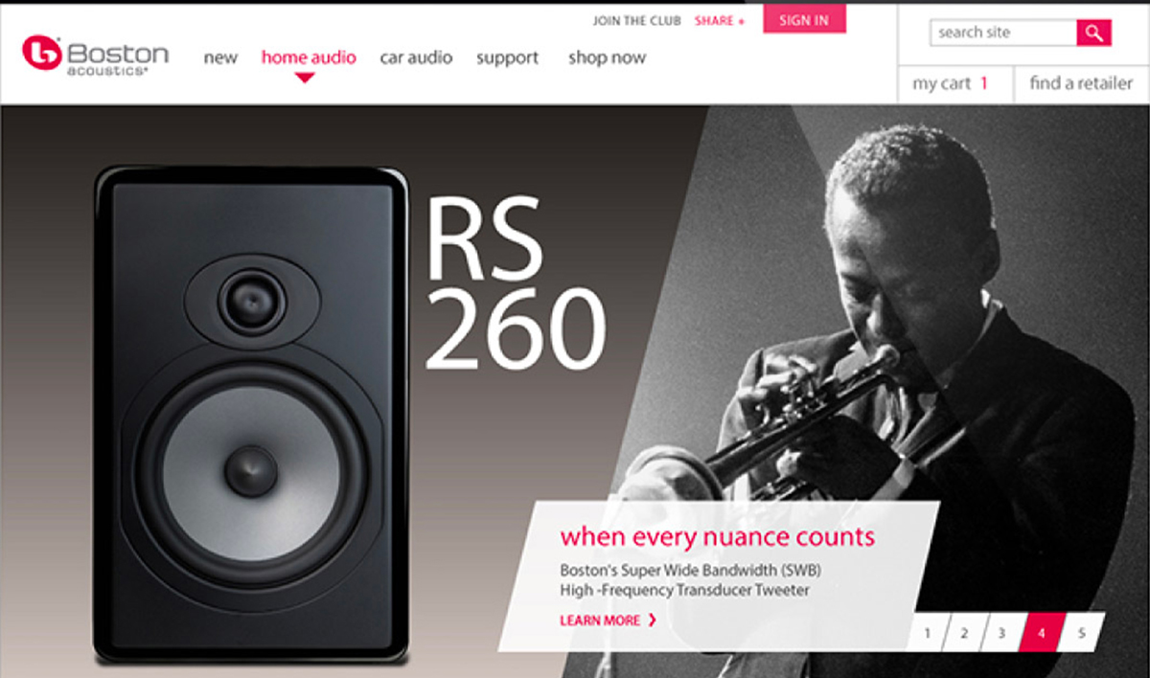This screenshot has width=1150, height=678.
Task: Focus the search site input field
Action: (x=1003, y=33)
